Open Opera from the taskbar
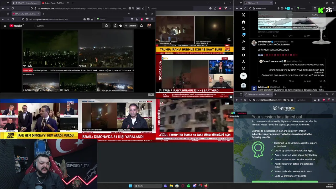336x189 pixels. (183, 186)
